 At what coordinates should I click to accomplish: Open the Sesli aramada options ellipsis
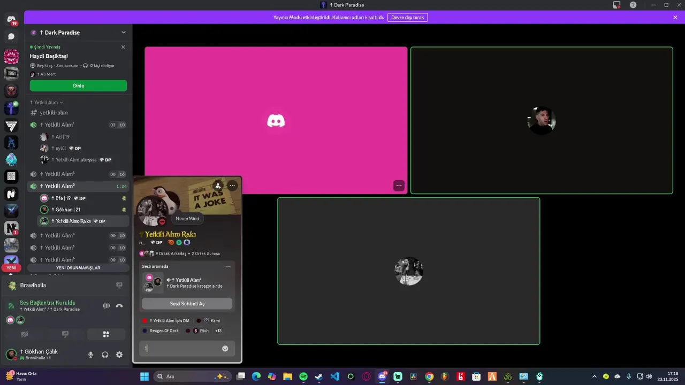pos(228,266)
